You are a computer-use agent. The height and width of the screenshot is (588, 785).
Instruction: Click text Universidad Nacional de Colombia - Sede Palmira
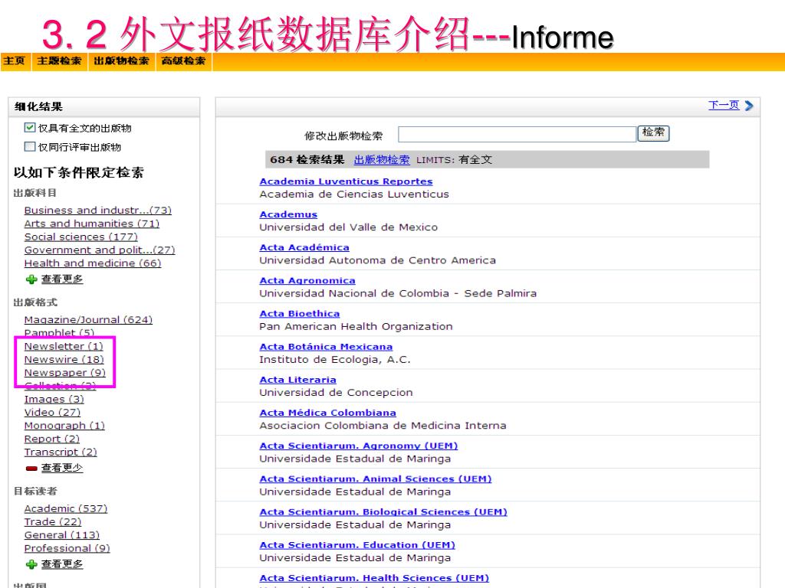pyautogui.click(x=398, y=293)
